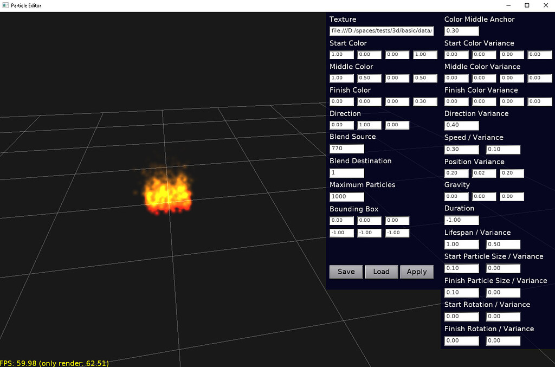The height and width of the screenshot is (367, 555).
Task: Click the Direction Y value field
Action: [369, 125]
